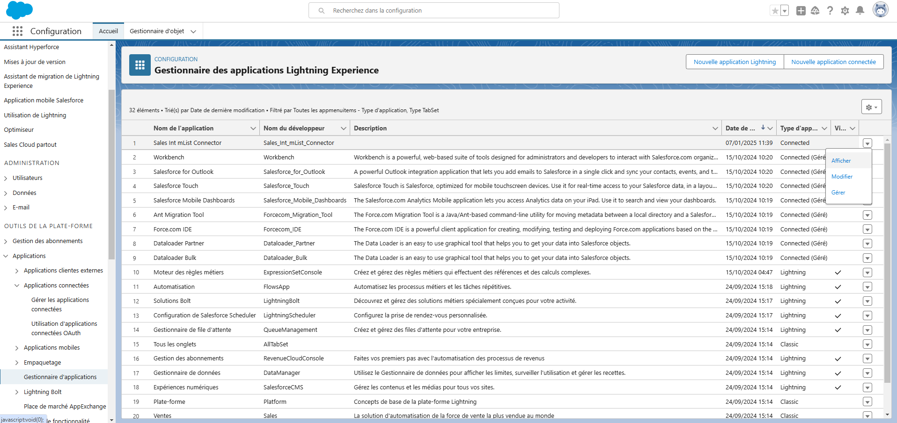This screenshot has height=423, width=897.
Task: Open row actions for Gestion des abonnements row
Action: 868,358
